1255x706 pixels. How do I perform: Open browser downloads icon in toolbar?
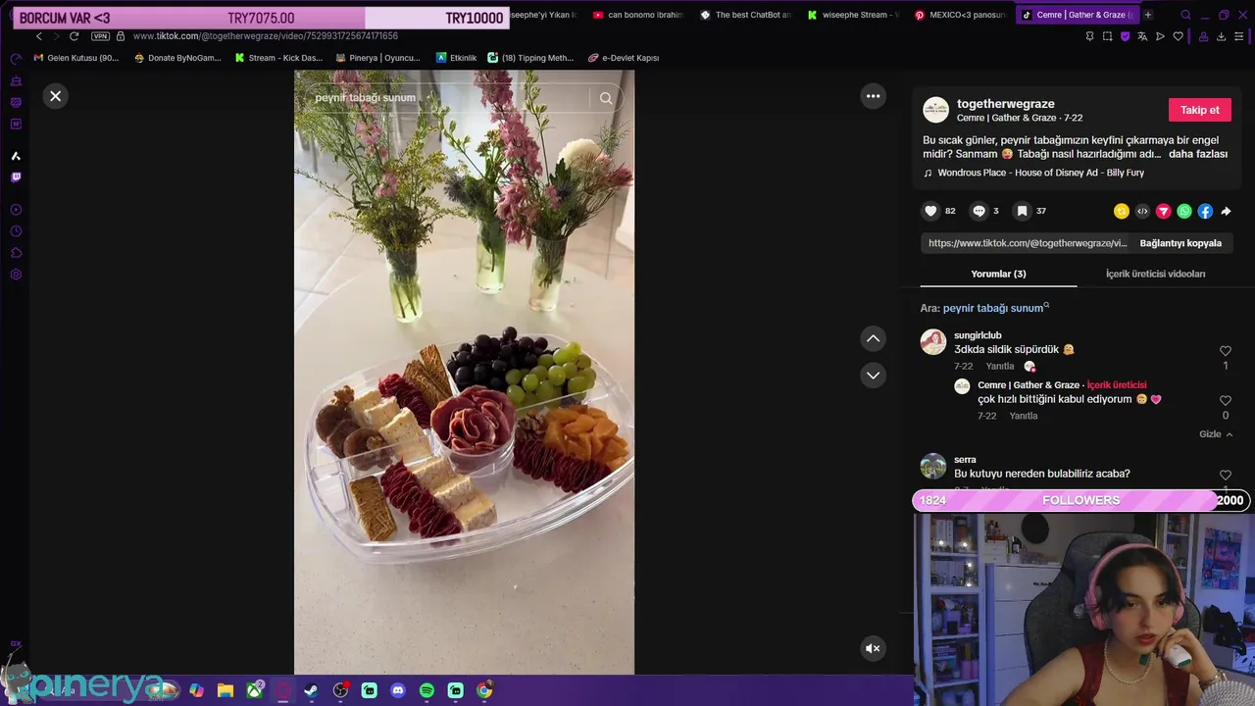click(1221, 36)
